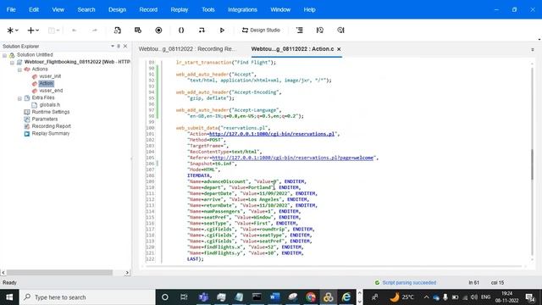Screen dimensions: 542x305
Task: Open the Add plus dropdown arrow
Action: pyautogui.click(x=37, y=30)
